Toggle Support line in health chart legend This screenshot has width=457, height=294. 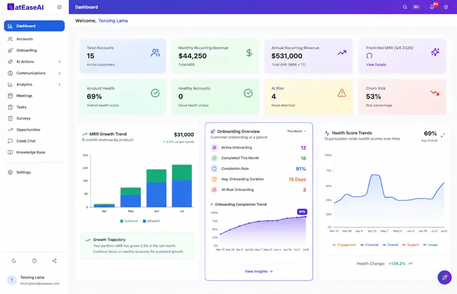pos(410,245)
